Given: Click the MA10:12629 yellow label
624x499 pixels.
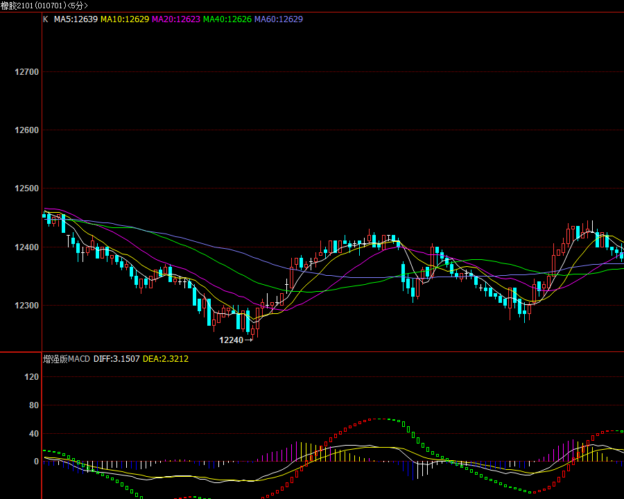Looking at the screenshot, I should coord(125,19).
